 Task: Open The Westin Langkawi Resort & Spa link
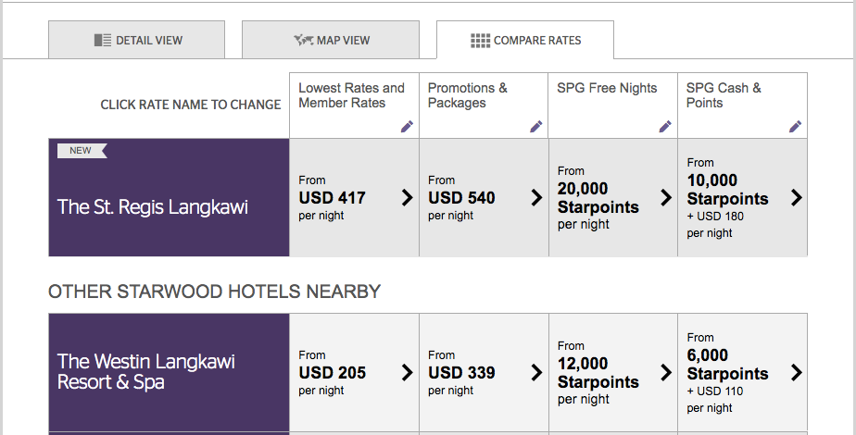(x=146, y=371)
